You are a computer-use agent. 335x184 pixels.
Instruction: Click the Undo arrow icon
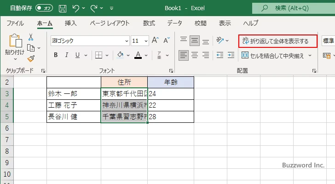(75, 8)
